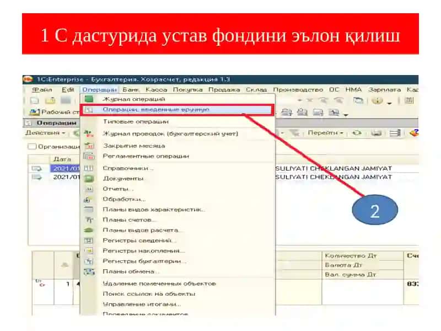Open the НМА menu

point(353,90)
